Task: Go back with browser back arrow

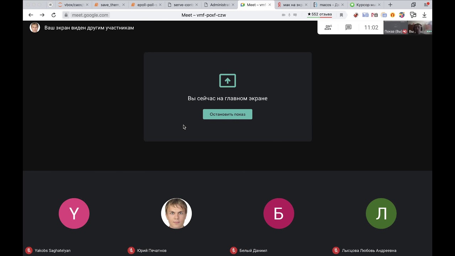Action: point(31,15)
